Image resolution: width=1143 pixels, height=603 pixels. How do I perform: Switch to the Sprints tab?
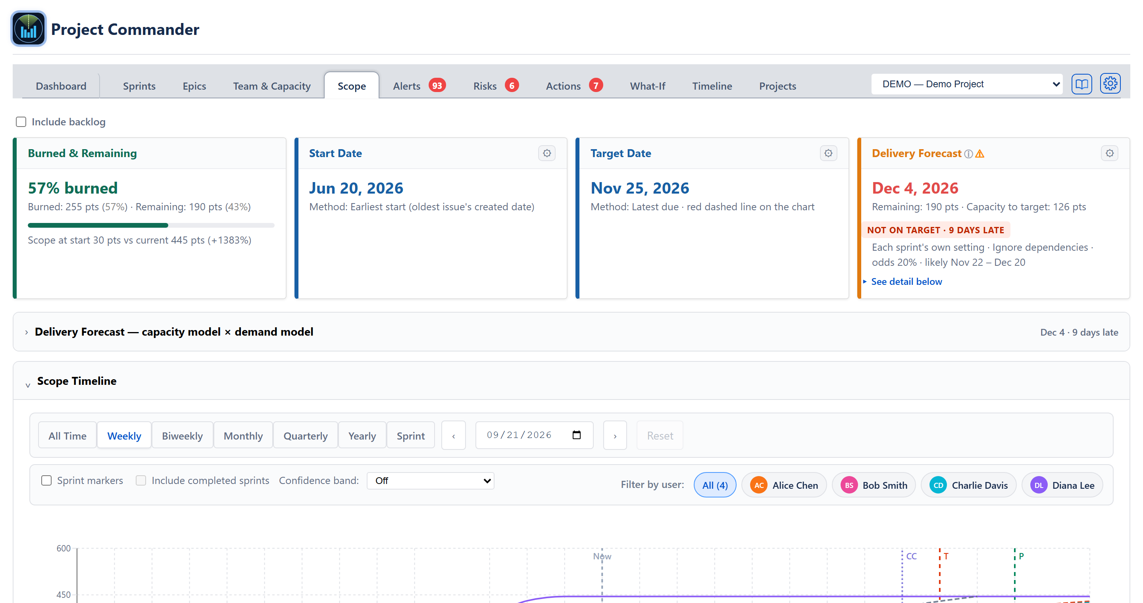click(x=139, y=86)
